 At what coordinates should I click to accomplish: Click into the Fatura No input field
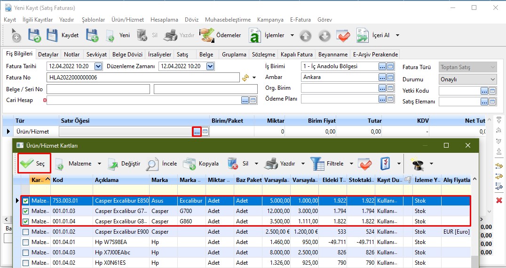tap(143, 78)
